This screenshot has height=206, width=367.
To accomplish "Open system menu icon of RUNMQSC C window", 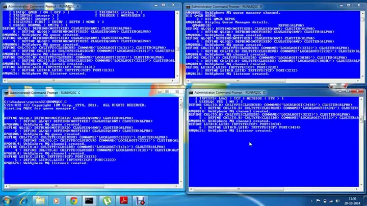I will (6, 93).
